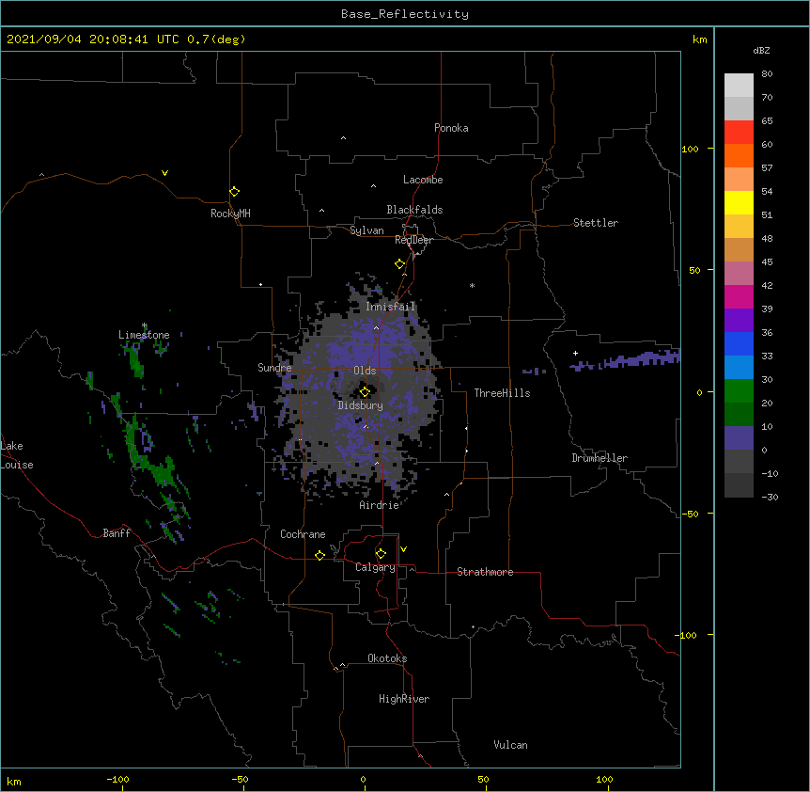Click the Base_Reflectivity title text
810x792 pixels.
click(x=405, y=14)
